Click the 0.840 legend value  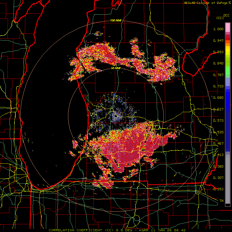click(x=218, y=63)
